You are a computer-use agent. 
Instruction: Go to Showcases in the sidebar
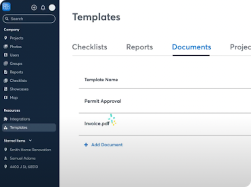pos(19,89)
